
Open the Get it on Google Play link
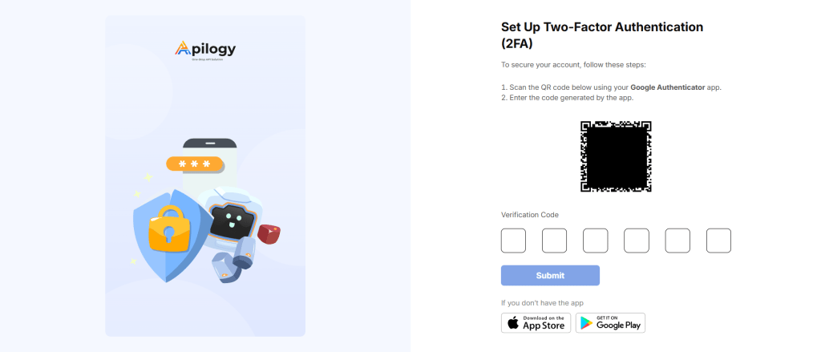610,323
